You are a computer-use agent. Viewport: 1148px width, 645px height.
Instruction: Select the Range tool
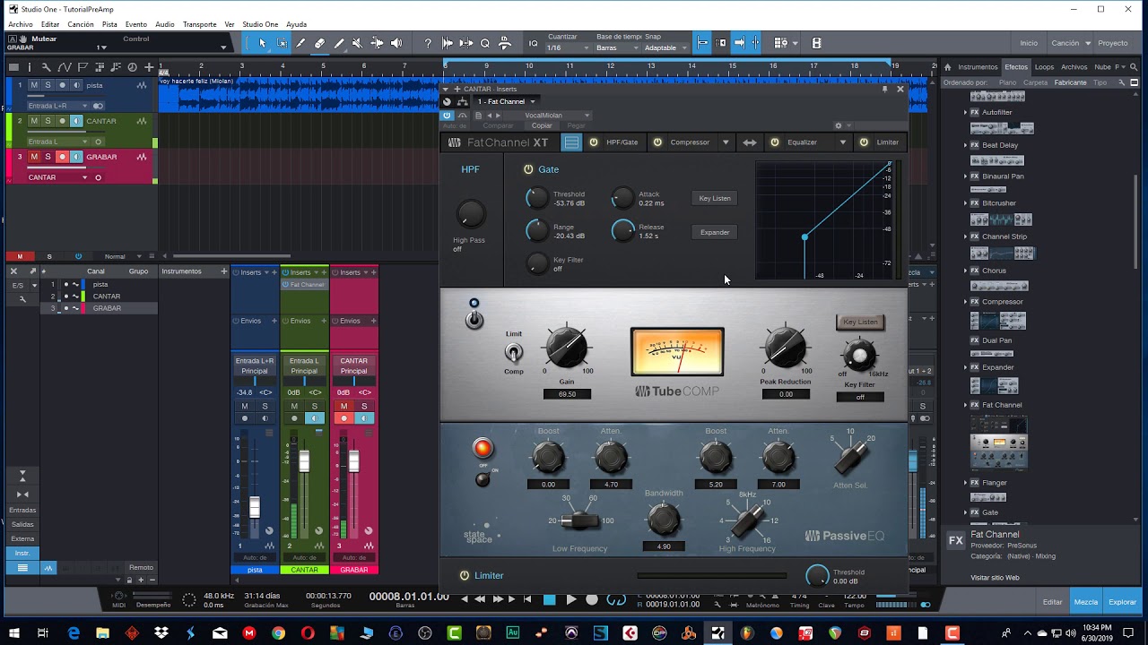282,43
